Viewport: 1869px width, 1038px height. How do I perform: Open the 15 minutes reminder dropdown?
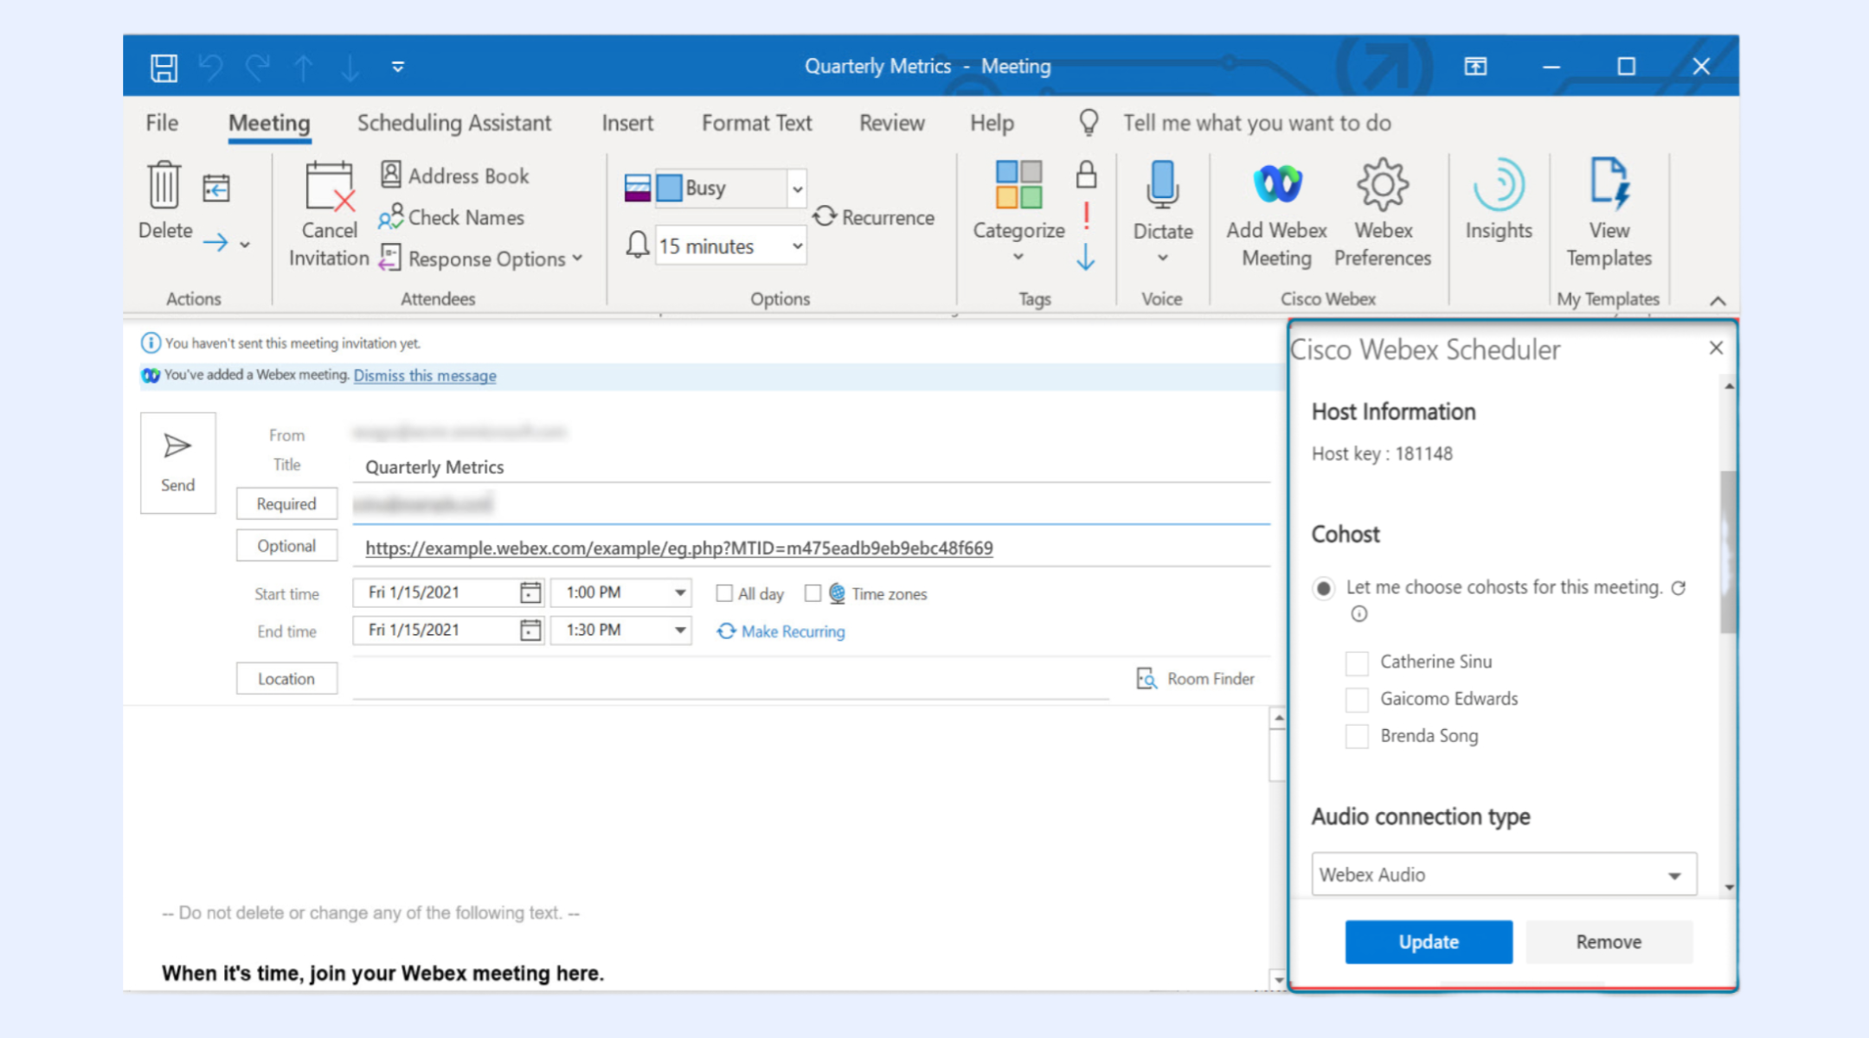click(x=797, y=247)
